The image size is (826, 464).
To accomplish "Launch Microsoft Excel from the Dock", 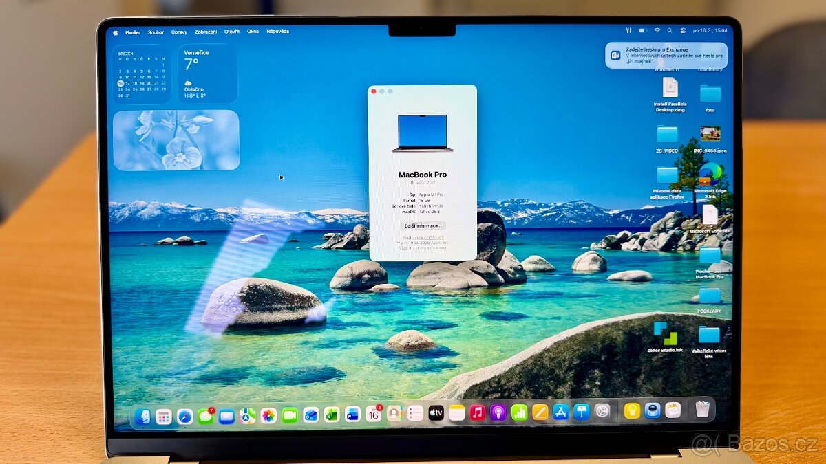I will point(330,415).
